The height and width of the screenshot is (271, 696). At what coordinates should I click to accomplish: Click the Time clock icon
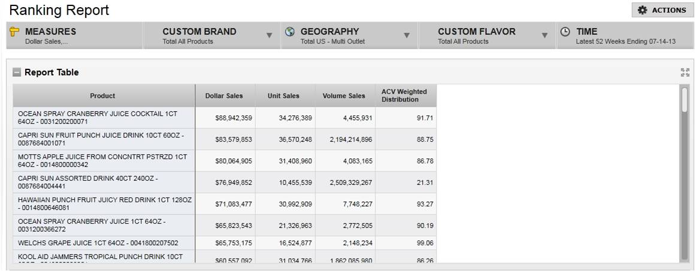tap(565, 32)
